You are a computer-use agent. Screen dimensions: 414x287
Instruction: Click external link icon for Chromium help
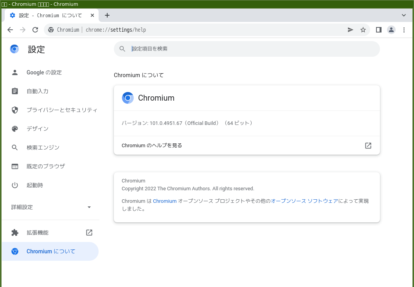pos(368,146)
